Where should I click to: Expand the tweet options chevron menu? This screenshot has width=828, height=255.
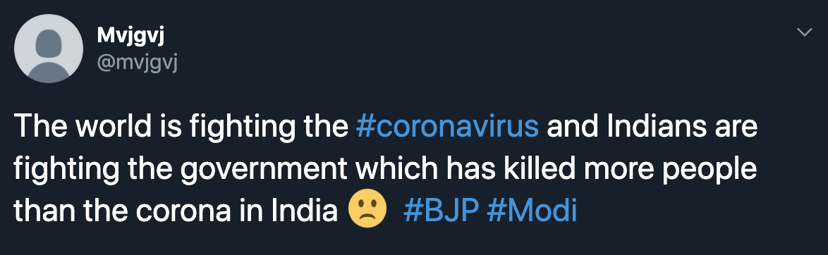click(804, 32)
